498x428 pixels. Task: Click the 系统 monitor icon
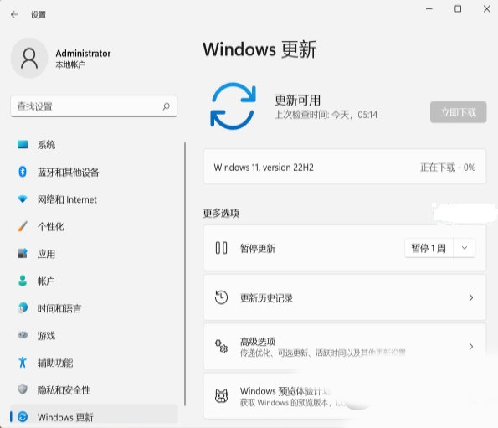point(23,145)
